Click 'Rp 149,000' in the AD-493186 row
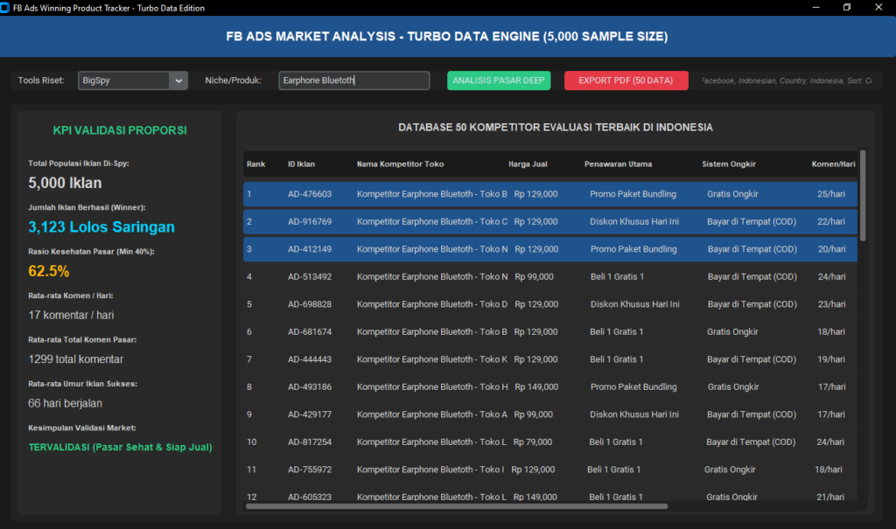Screen dimensions: 896x529 coord(536,386)
